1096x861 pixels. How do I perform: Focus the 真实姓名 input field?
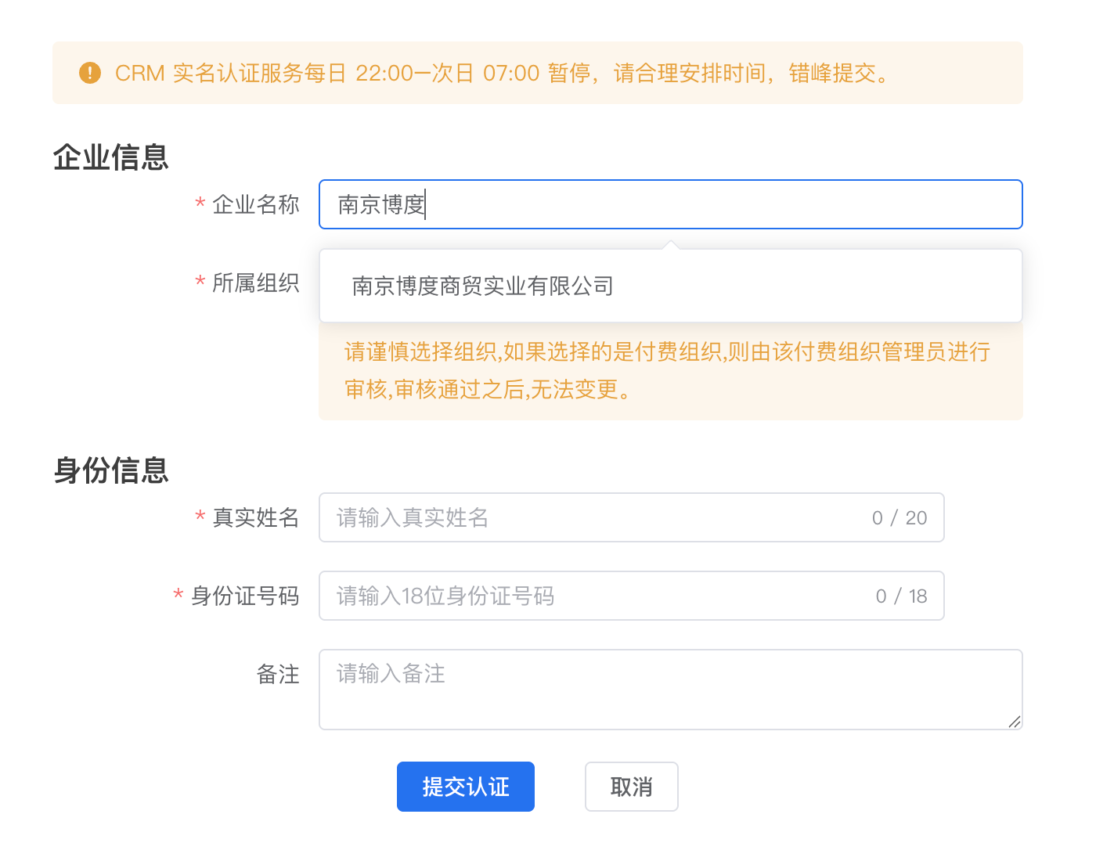632,517
